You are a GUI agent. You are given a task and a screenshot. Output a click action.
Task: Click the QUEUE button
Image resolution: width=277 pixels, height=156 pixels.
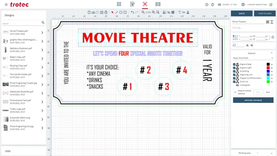(242, 13)
